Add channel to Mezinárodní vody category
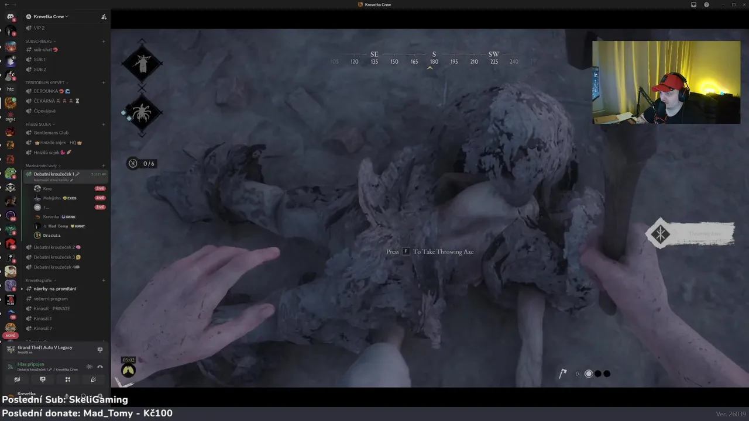The image size is (749, 421). (104, 165)
